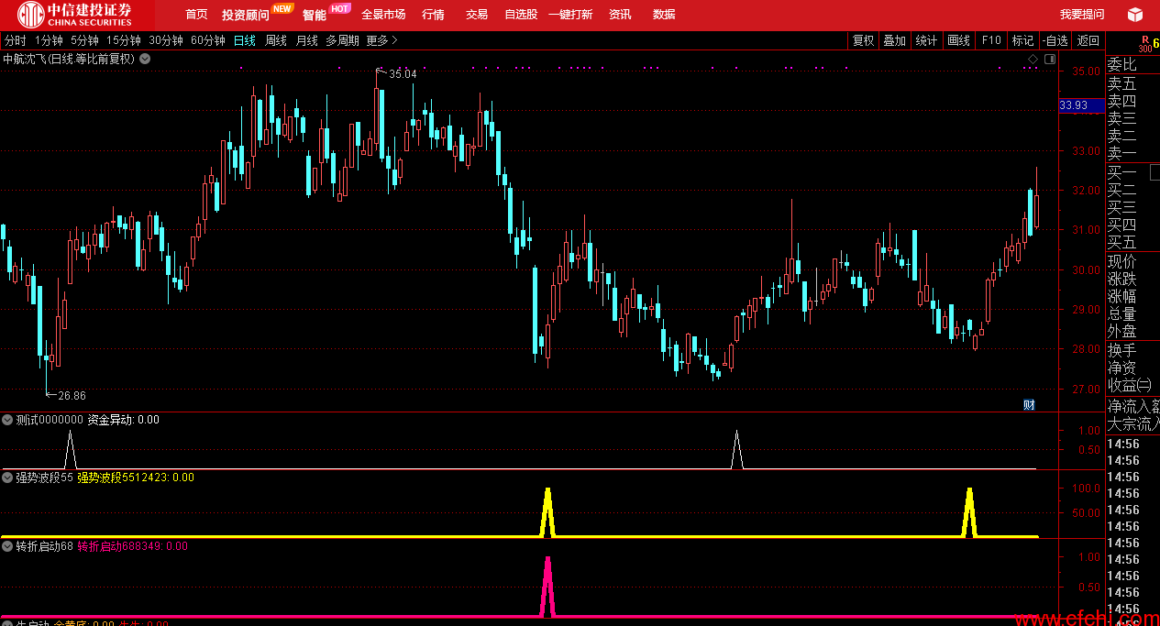
Task: Click the -自选 remove watchlist button
Action: [1055, 40]
